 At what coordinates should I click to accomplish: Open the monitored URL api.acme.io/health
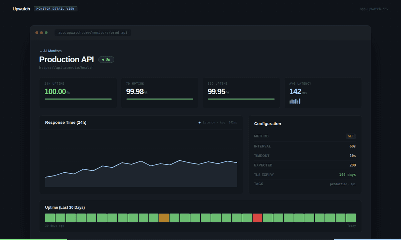66,68
